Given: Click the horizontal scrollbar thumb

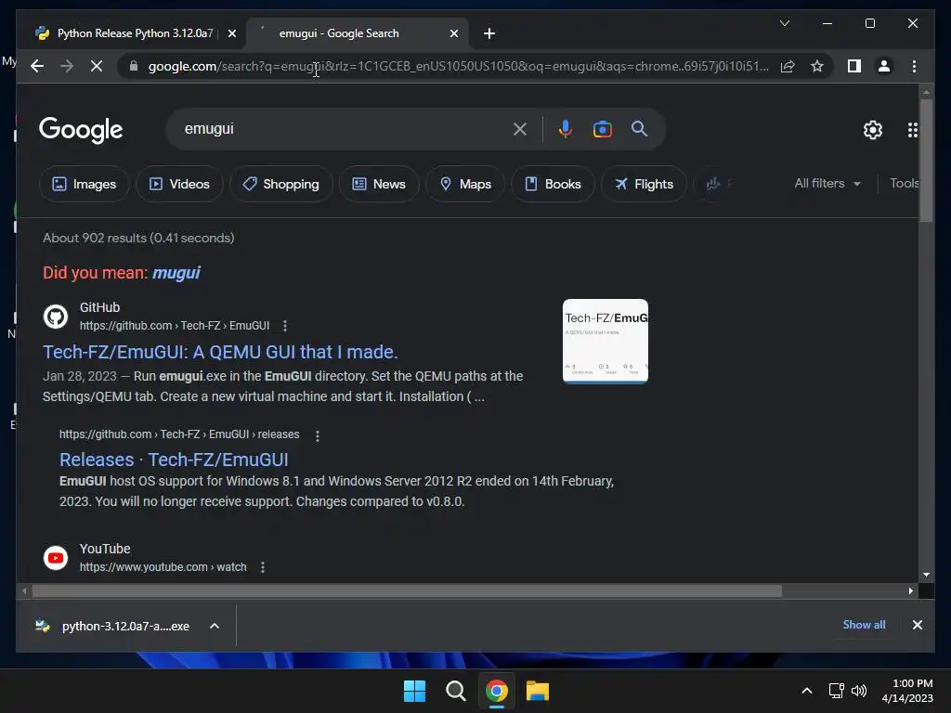Looking at the screenshot, I should tap(407, 591).
